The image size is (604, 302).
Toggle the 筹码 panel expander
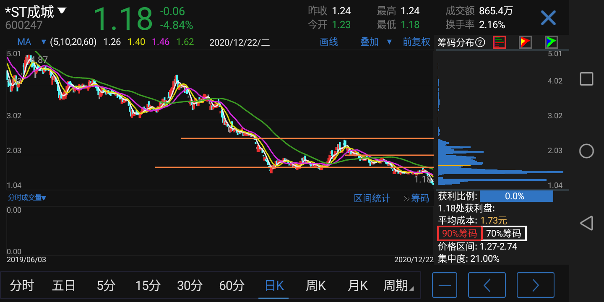417,198
